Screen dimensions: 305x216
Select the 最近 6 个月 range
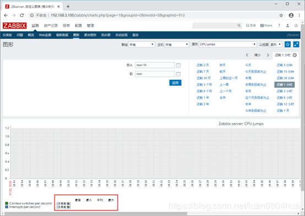point(204,91)
